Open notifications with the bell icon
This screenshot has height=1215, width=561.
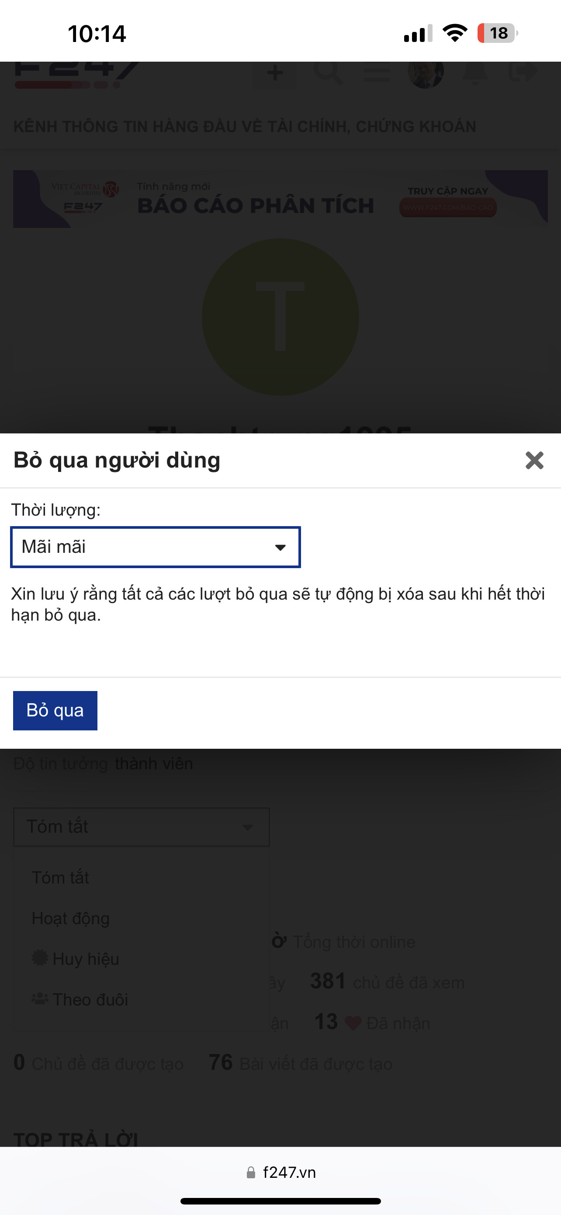475,73
